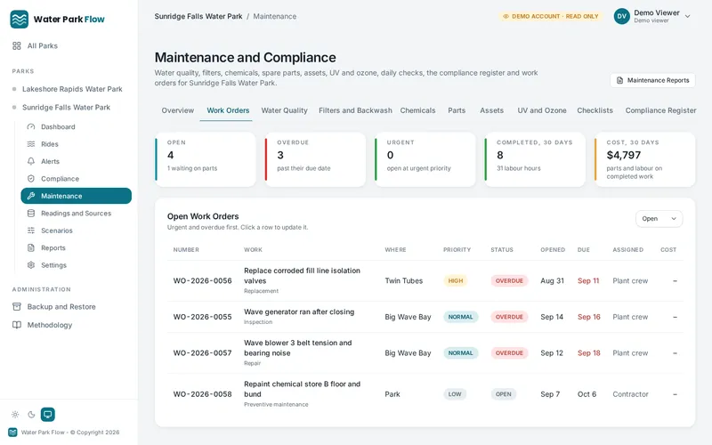Click the Cost, 30 Days summary card
The width and height of the screenshot is (712, 445).
pyautogui.click(x=644, y=159)
